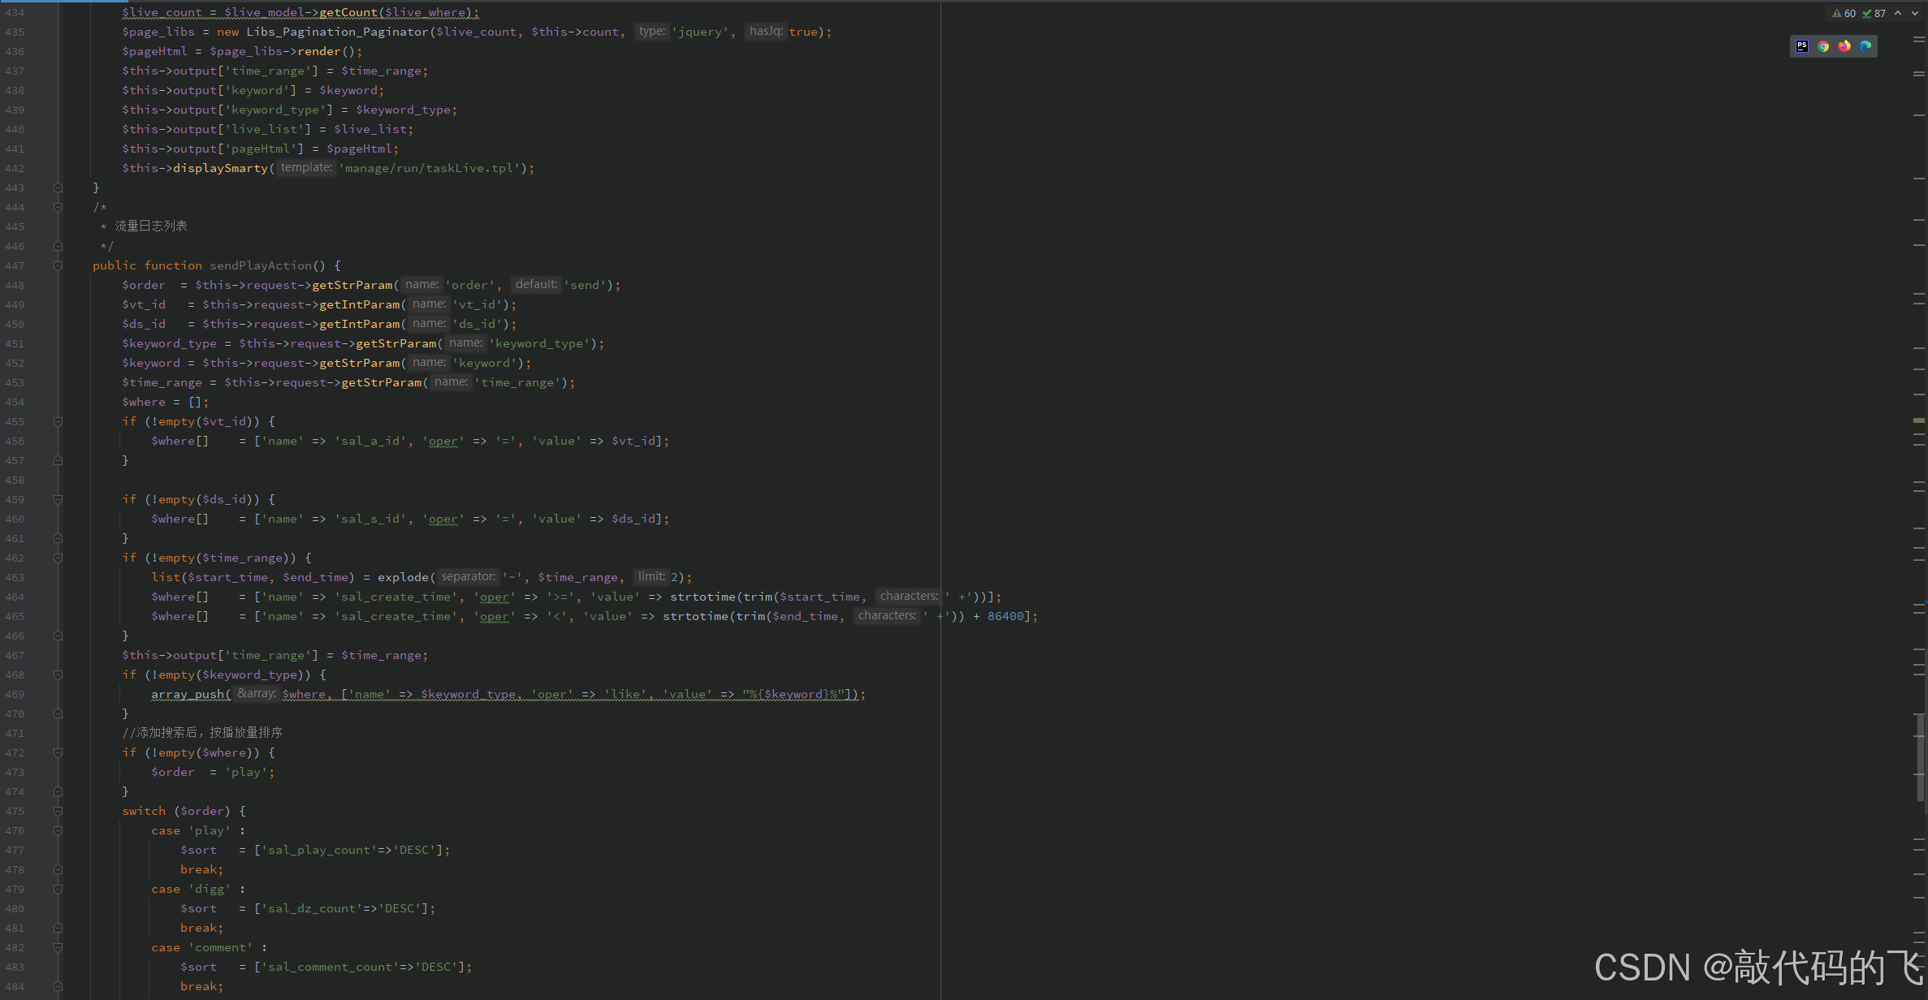Fold the case 'play' block at line 476

(x=58, y=830)
